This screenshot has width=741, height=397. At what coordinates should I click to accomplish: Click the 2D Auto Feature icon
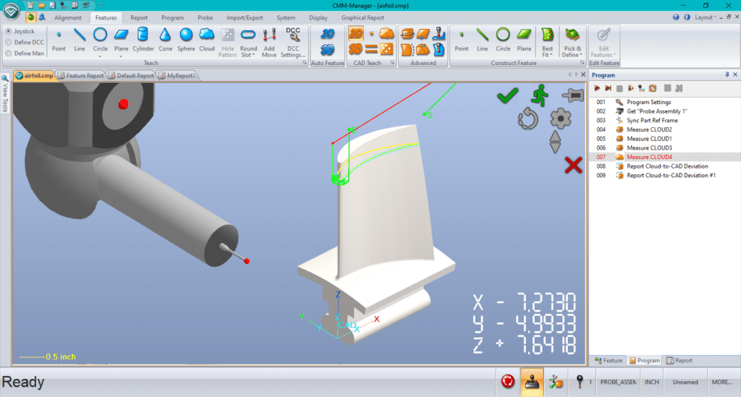pyautogui.click(x=328, y=34)
